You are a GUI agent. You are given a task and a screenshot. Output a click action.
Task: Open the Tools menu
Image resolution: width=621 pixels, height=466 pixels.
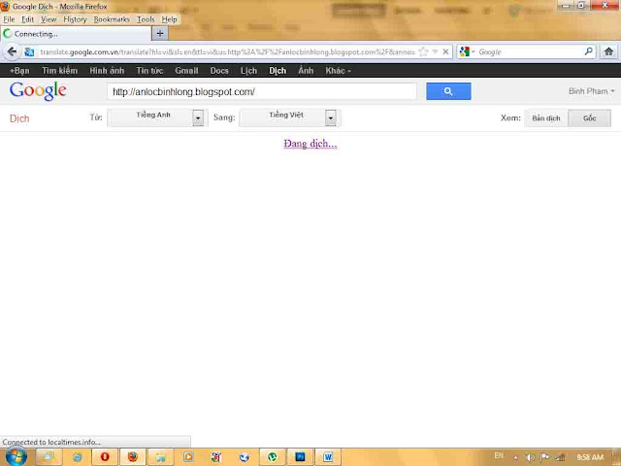[146, 19]
